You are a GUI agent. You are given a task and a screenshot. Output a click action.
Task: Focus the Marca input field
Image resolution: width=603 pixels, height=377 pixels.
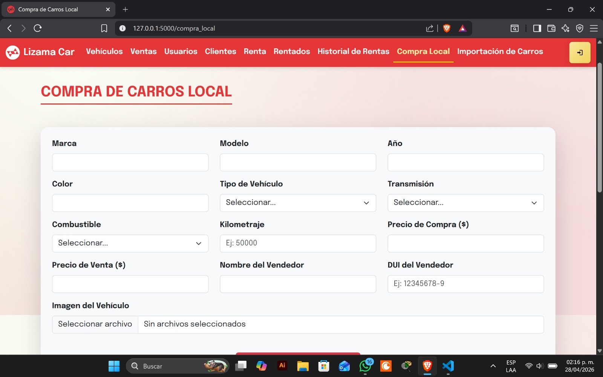130,162
